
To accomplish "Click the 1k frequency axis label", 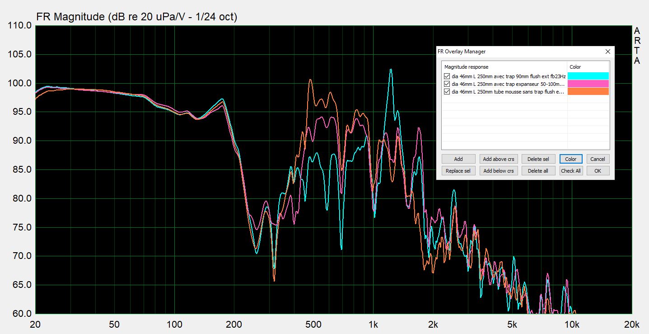I will coord(373,325).
